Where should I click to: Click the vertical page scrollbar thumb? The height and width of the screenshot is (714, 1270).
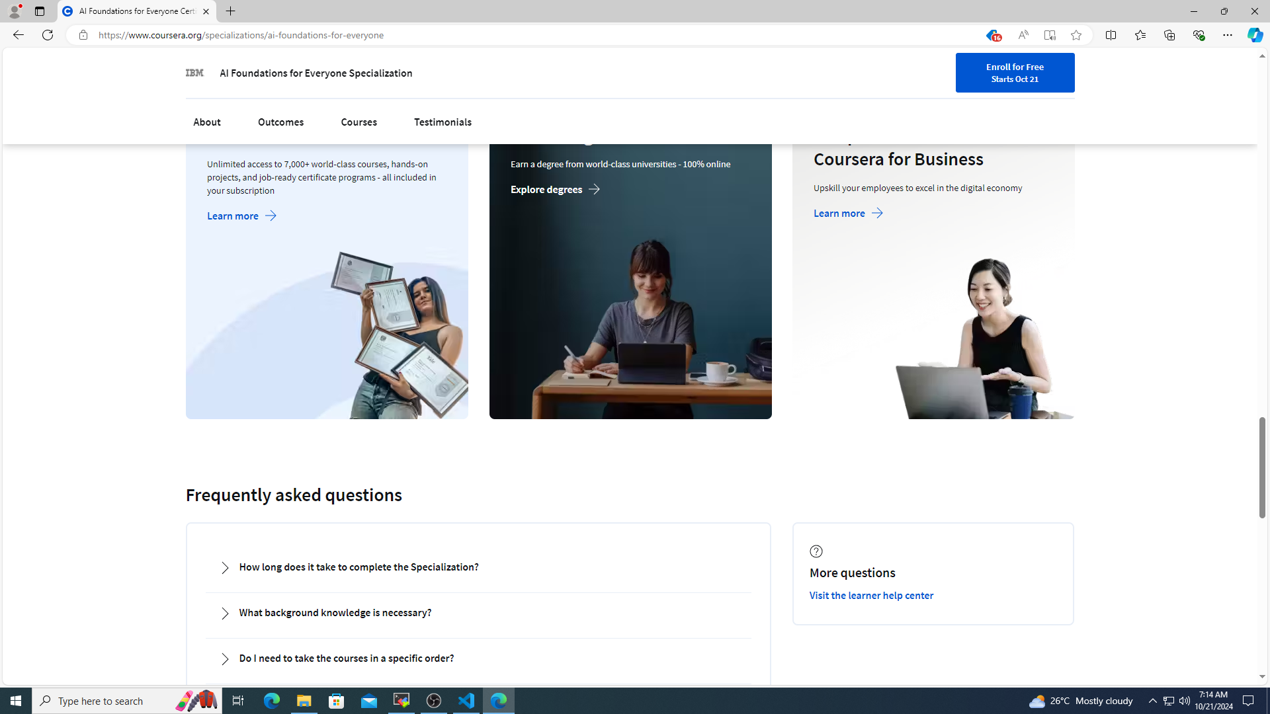1262,467
